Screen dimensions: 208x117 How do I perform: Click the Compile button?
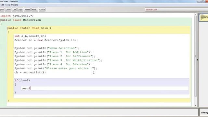tap(2, 9)
